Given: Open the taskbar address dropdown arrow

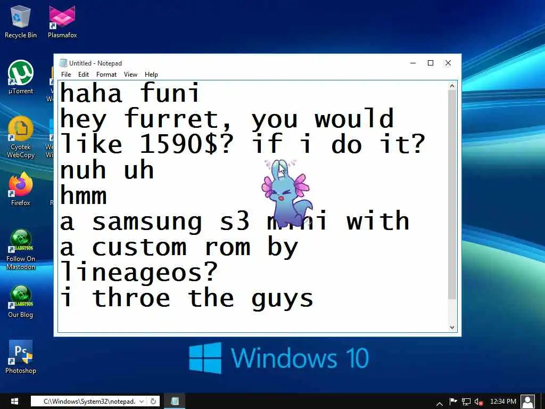Looking at the screenshot, I should [x=142, y=402].
